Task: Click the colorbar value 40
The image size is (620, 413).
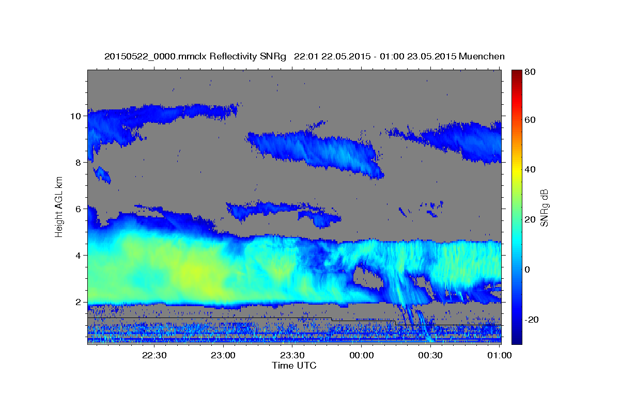Action: click(x=530, y=169)
